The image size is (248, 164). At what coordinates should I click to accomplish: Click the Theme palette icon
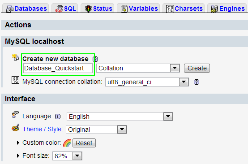click(16, 128)
